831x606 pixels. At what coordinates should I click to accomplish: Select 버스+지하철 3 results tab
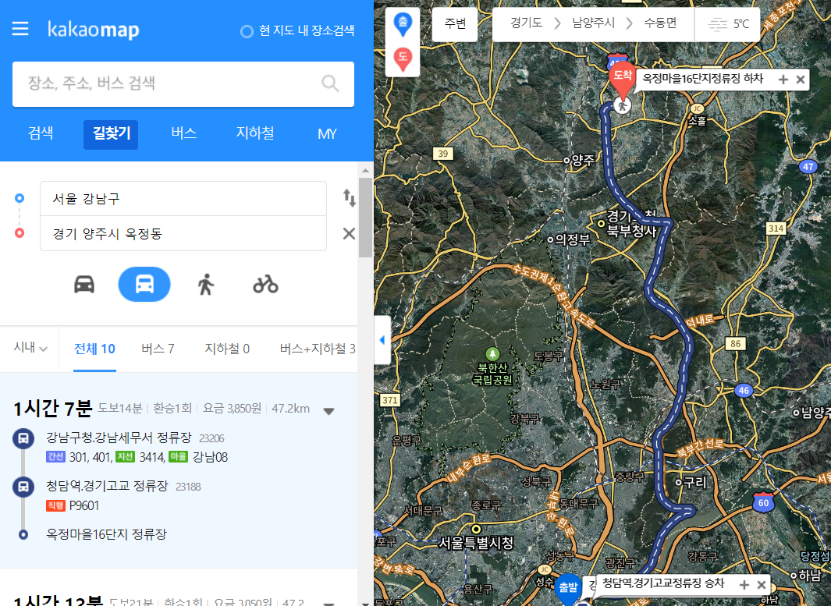pos(318,349)
